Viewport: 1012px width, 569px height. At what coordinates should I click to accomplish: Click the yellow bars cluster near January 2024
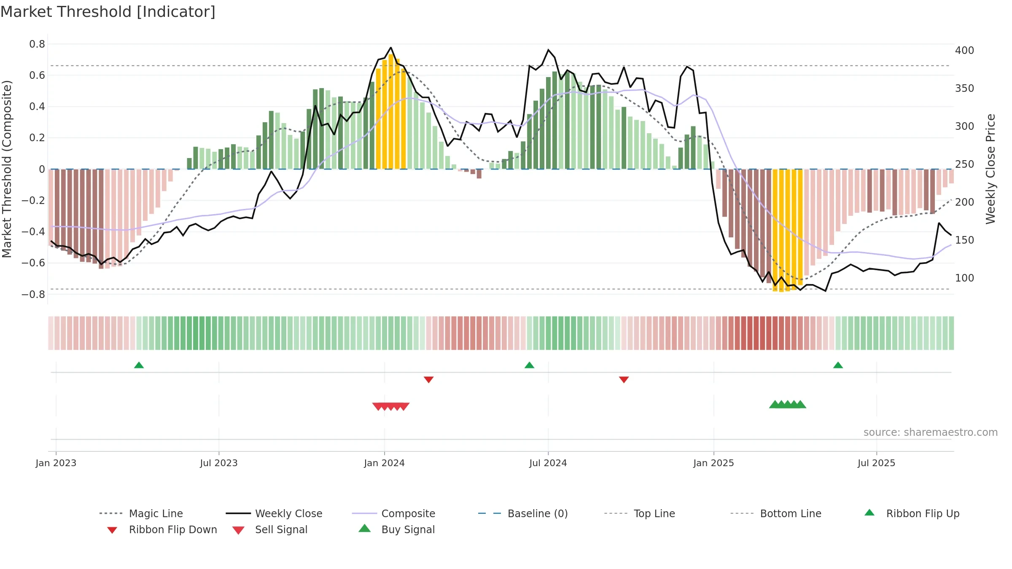point(391,112)
